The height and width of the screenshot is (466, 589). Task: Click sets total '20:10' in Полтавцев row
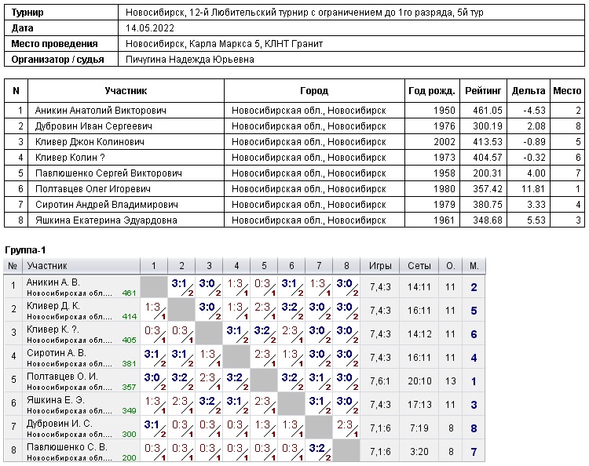tap(419, 381)
